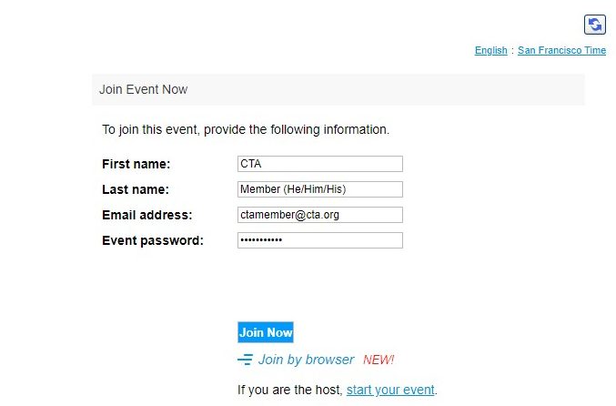Click the First name label
This screenshot has height=406, width=616.
(136, 164)
